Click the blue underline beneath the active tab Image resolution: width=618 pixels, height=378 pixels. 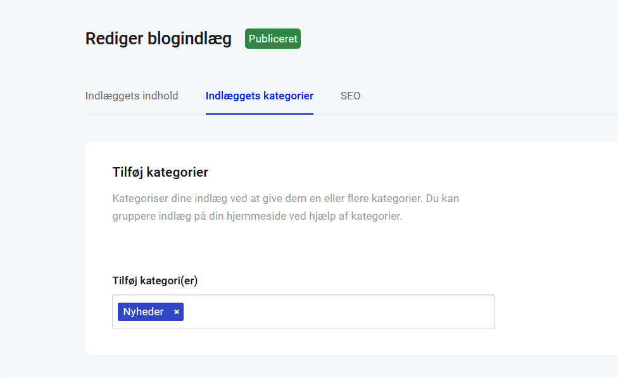tap(260, 114)
